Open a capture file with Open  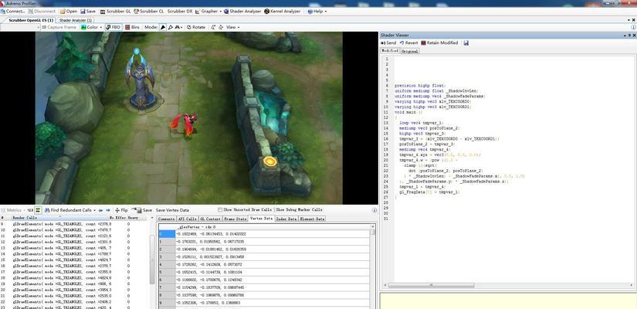click(x=68, y=12)
